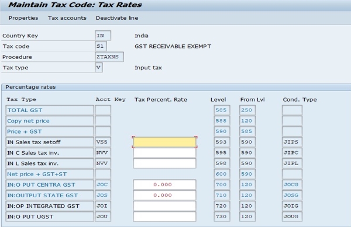Image resolution: width=351 pixels, height=227 pixels.
Task: Select the Copy net price row
Action: coord(50,121)
